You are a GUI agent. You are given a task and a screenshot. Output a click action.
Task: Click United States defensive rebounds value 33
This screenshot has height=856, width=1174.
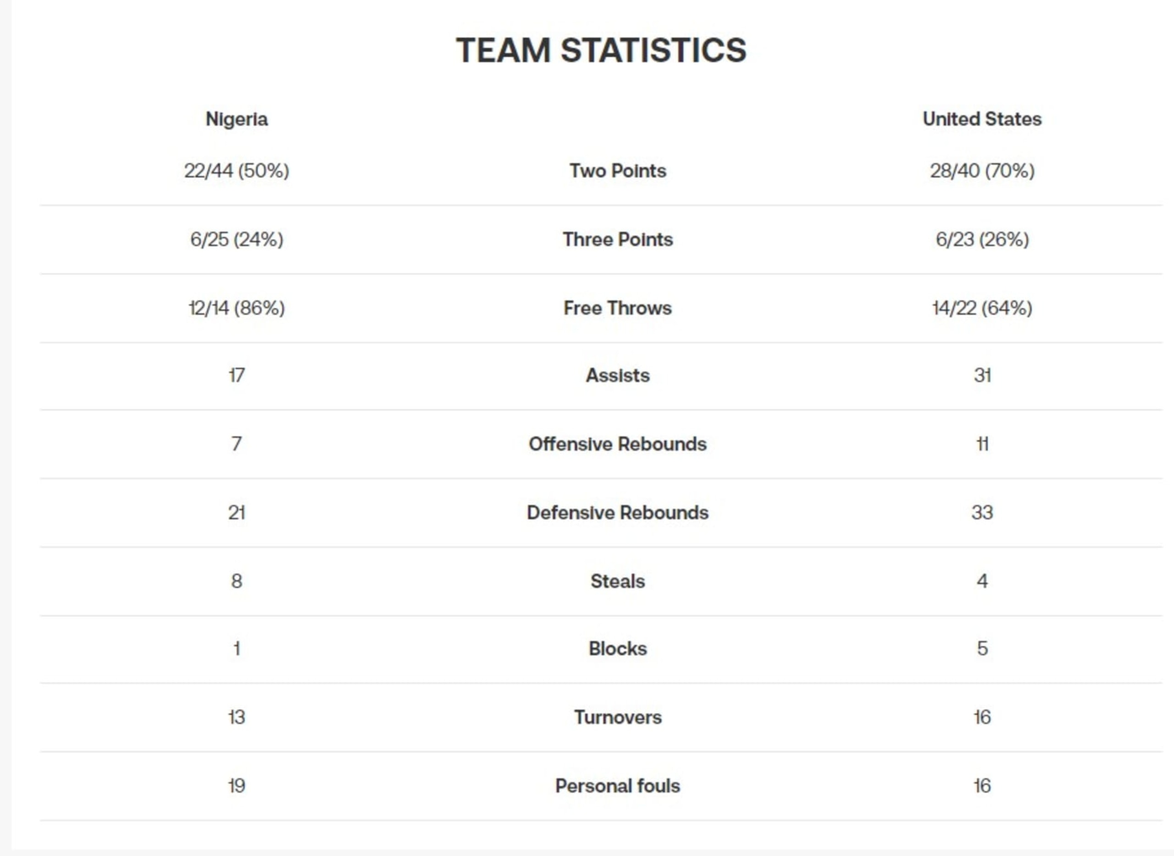click(x=982, y=512)
